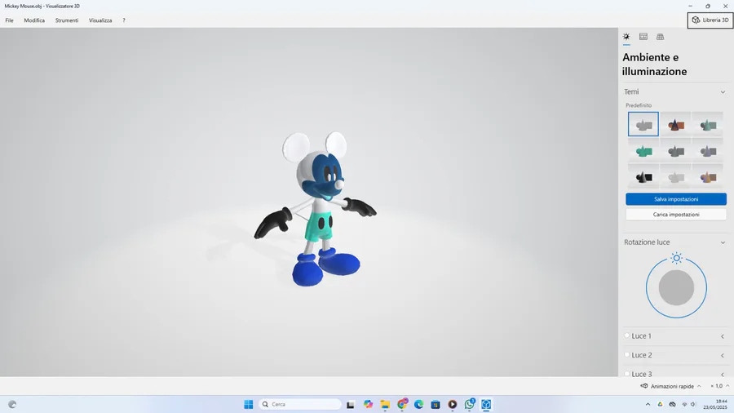
Task: Click the Animazioni rapide icon
Action: tap(644, 386)
